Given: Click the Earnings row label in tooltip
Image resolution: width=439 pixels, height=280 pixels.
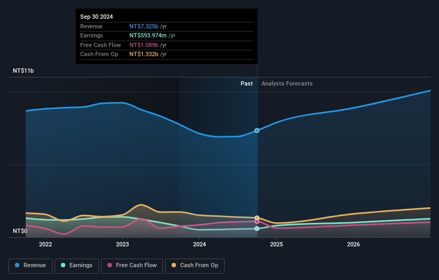Looking at the screenshot, I should tap(91, 35).
